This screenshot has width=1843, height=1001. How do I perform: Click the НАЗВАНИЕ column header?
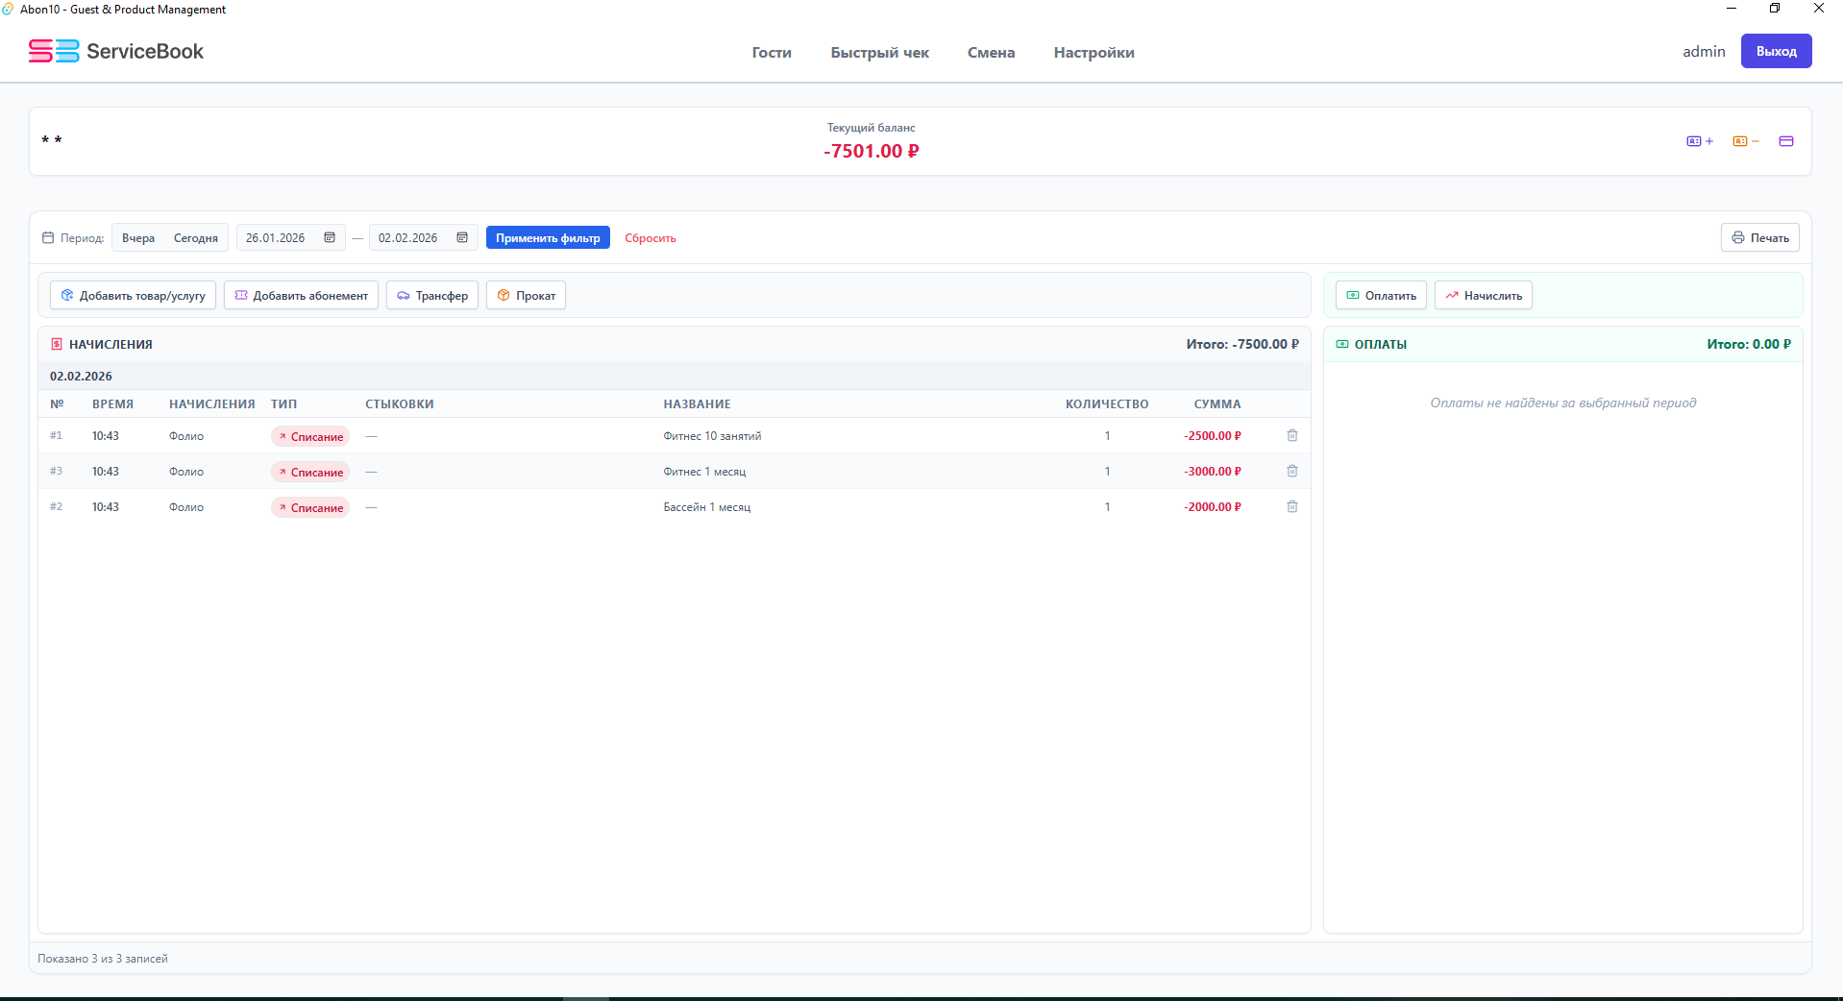[698, 404]
